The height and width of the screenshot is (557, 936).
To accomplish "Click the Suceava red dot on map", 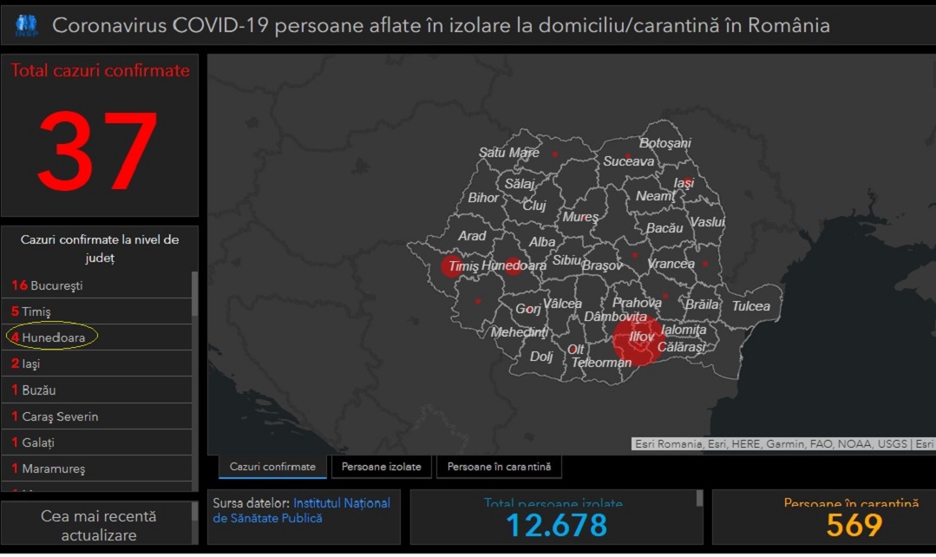I will click(x=628, y=156).
